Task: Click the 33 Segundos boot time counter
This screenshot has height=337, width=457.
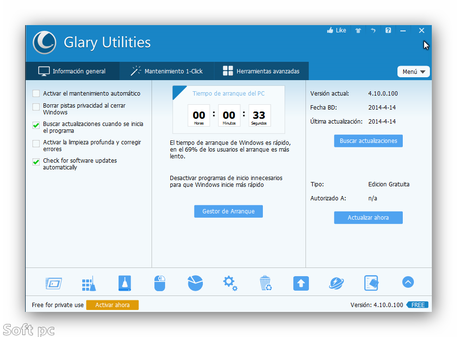Action: pos(259,116)
